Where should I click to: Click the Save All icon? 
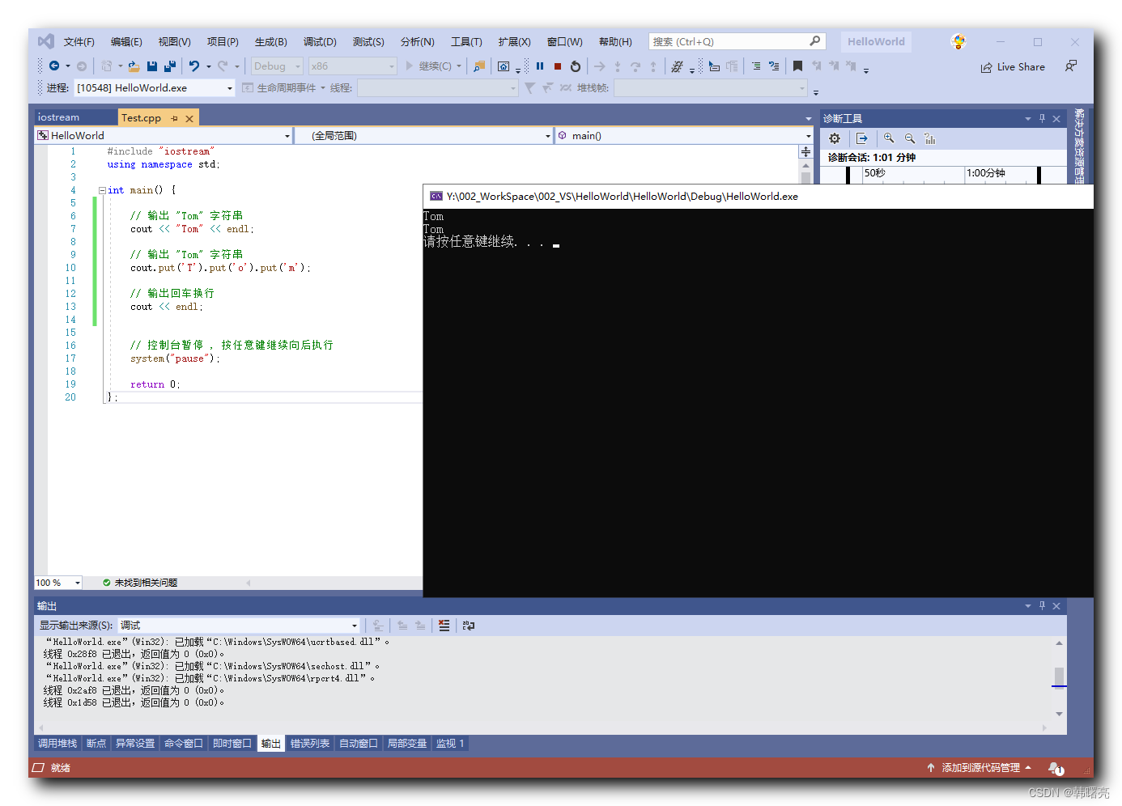point(170,66)
